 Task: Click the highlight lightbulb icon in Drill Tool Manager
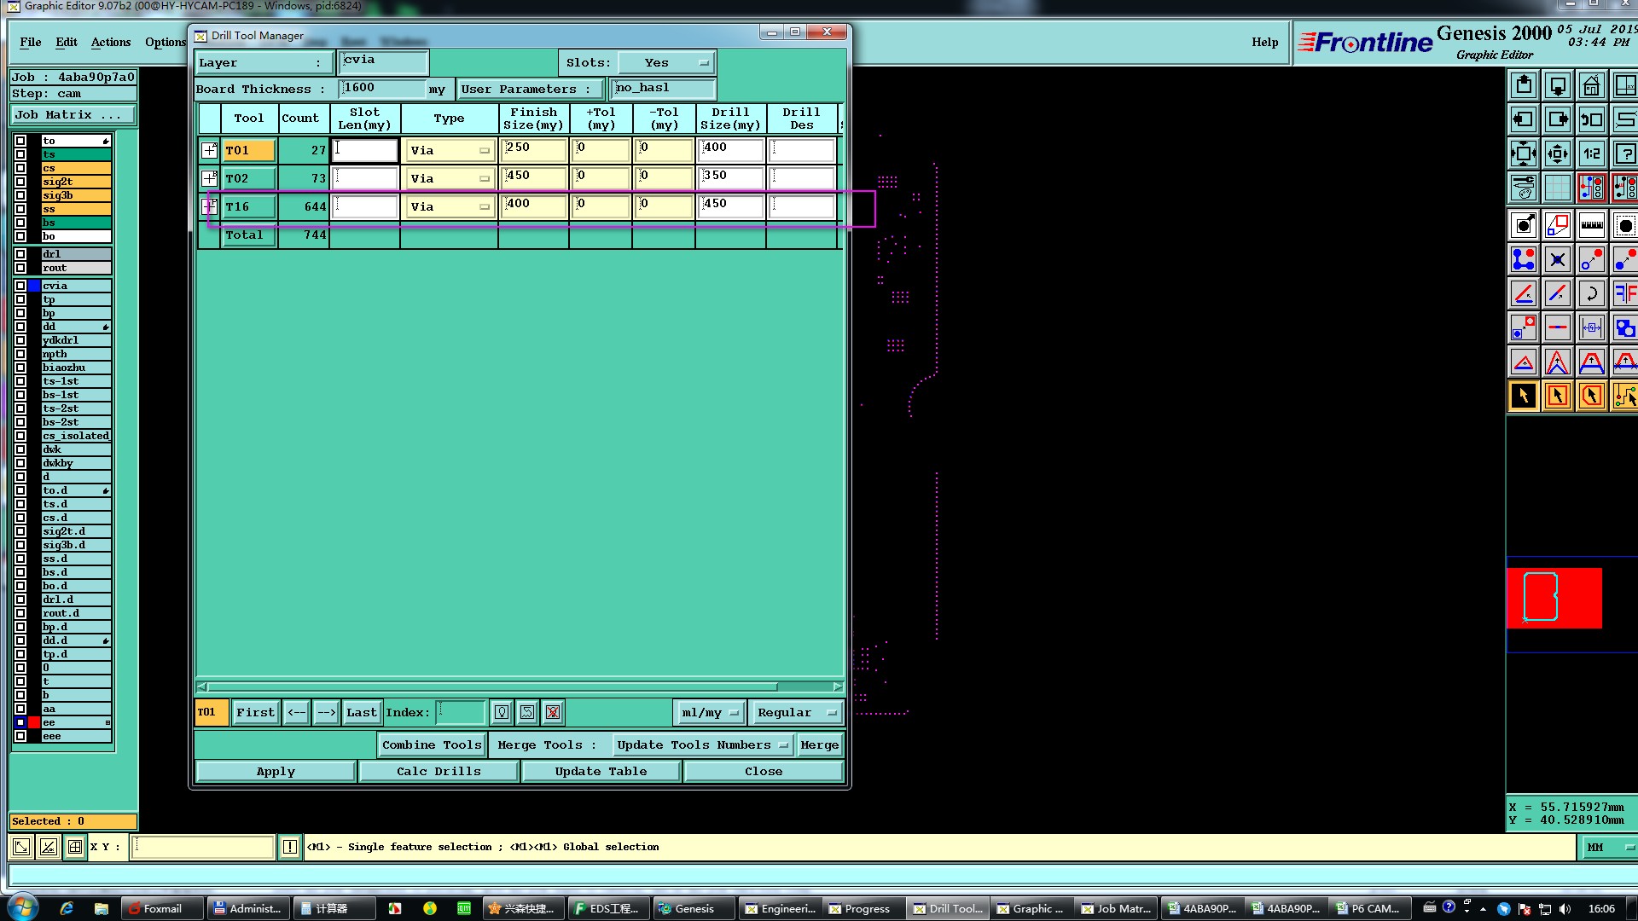point(502,712)
